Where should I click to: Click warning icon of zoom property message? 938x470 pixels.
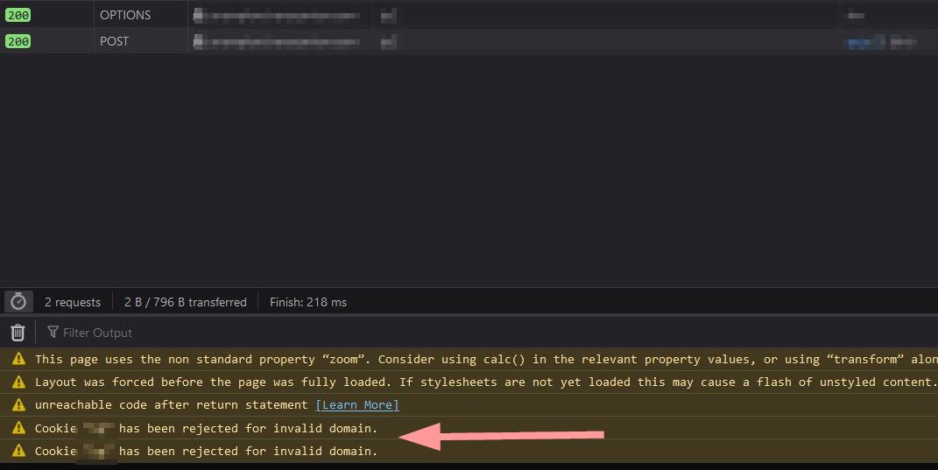19,359
